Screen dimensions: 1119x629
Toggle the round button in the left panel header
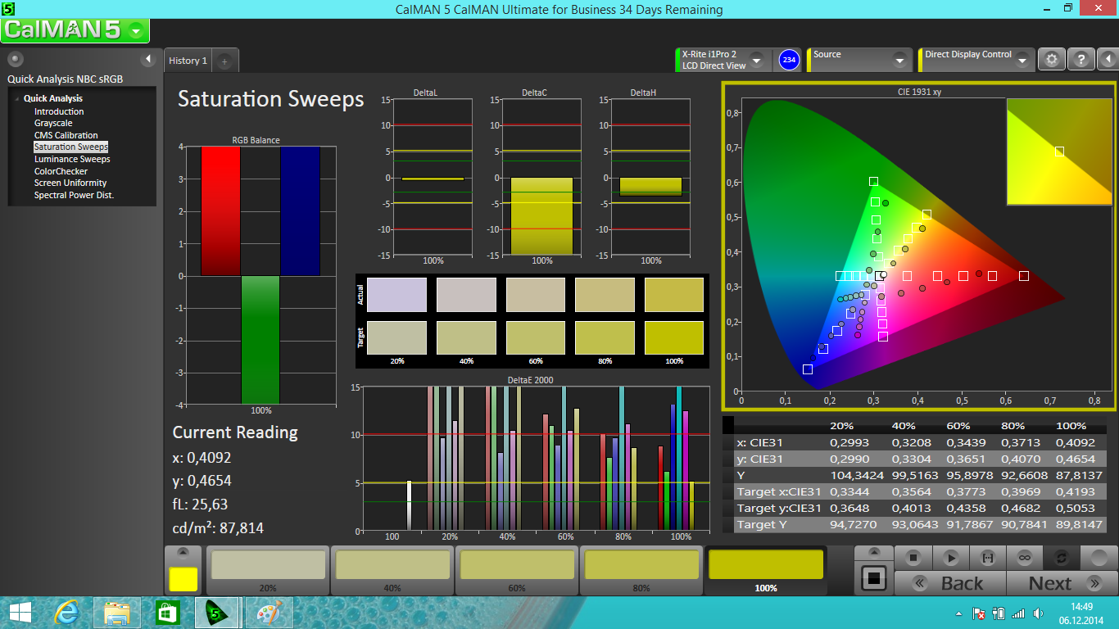tap(16, 59)
